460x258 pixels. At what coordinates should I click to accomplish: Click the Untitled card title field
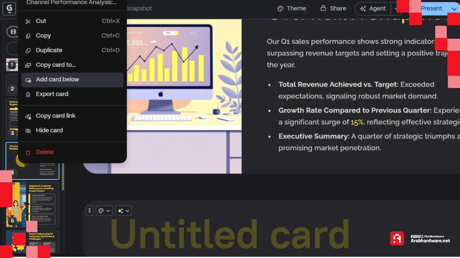[229, 234]
